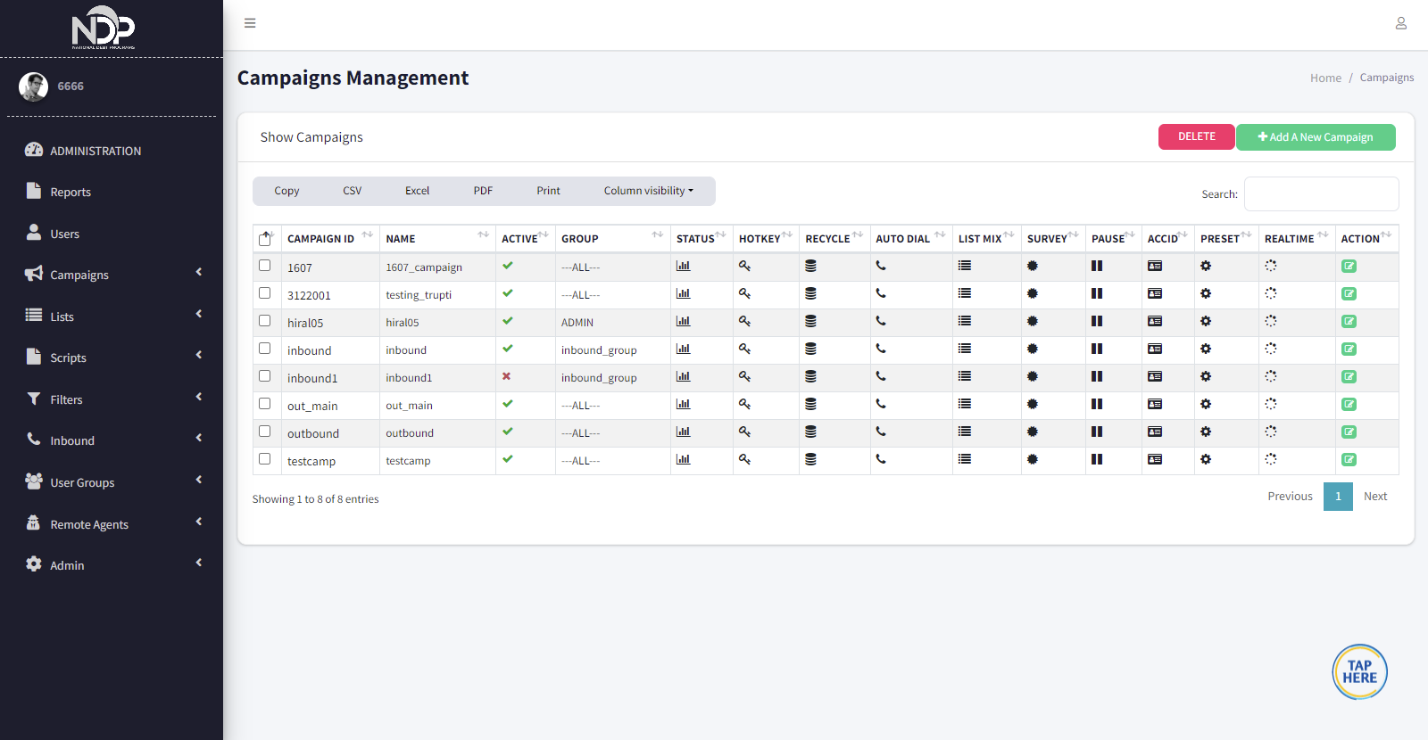Click Add A New Campaign button
The height and width of the screenshot is (740, 1428).
pos(1316,137)
